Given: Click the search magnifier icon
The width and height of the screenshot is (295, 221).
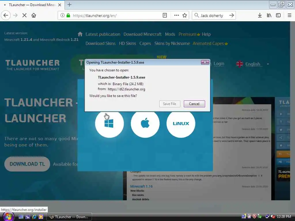Looking at the screenshot, I should click(196, 15).
